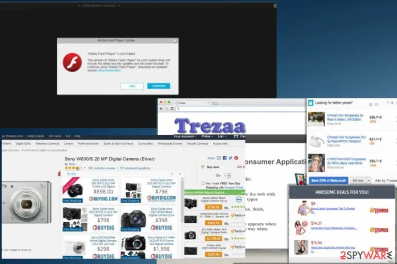Image resolution: width=397 pixels, height=264 pixels.
Task: Open the star rating dropdown arrow
Action: pos(85,168)
